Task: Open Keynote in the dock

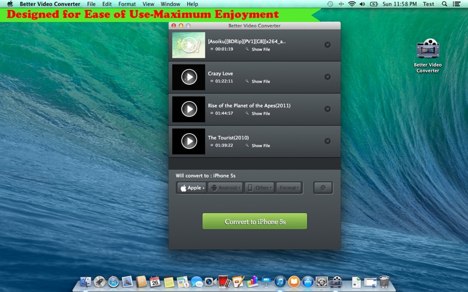Action: tap(266, 282)
